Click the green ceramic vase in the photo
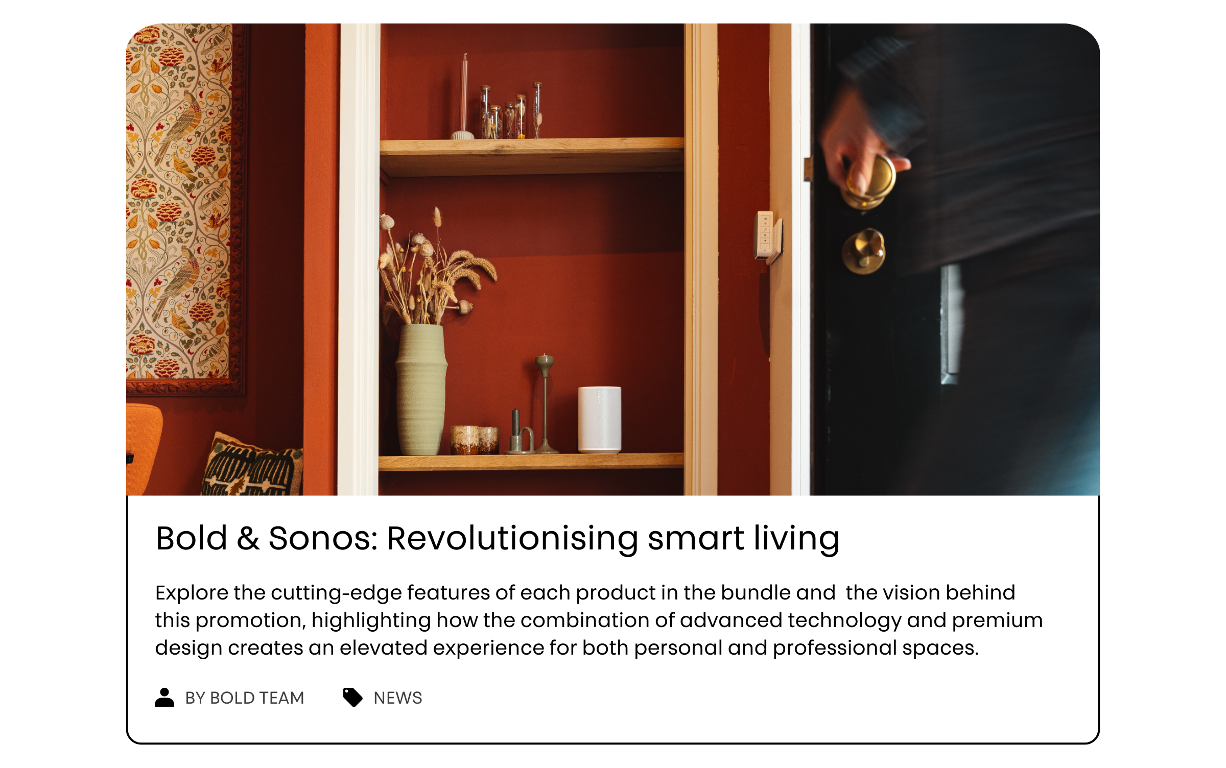Viewport: 1226px width, 768px height. [421, 389]
